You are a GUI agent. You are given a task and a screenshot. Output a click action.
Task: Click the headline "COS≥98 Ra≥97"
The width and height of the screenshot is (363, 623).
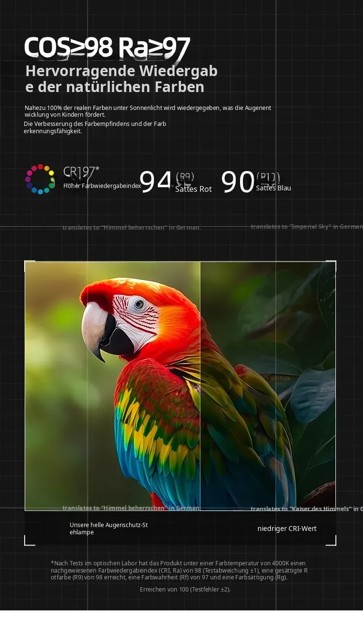coord(107,47)
